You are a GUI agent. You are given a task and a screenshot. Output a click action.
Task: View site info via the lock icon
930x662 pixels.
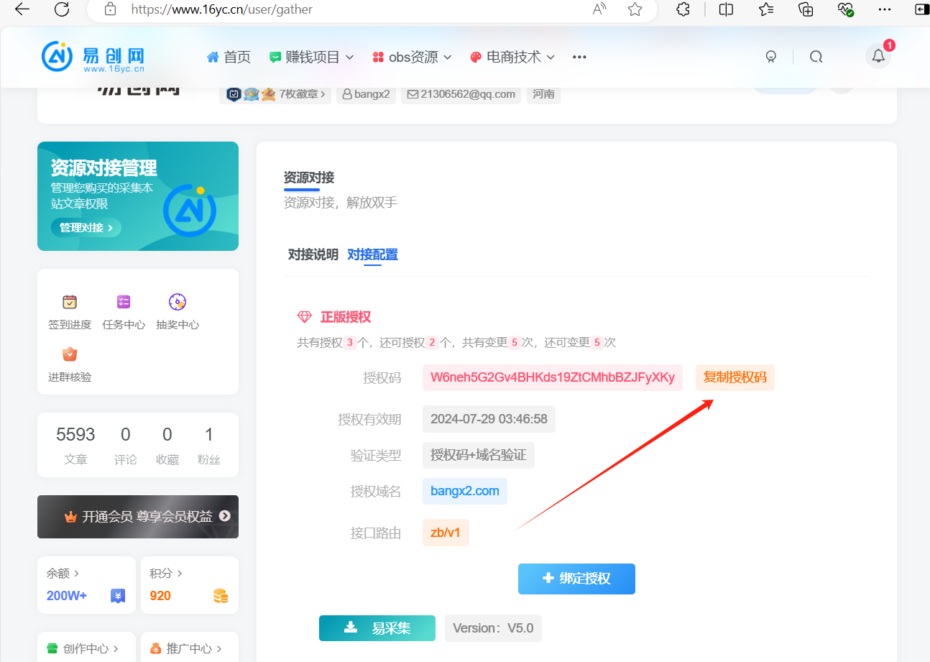[x=110, y=9]
